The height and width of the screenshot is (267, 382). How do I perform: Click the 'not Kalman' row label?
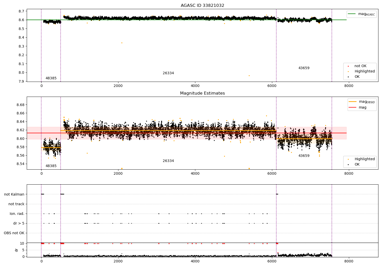click(x=14, y=194)
